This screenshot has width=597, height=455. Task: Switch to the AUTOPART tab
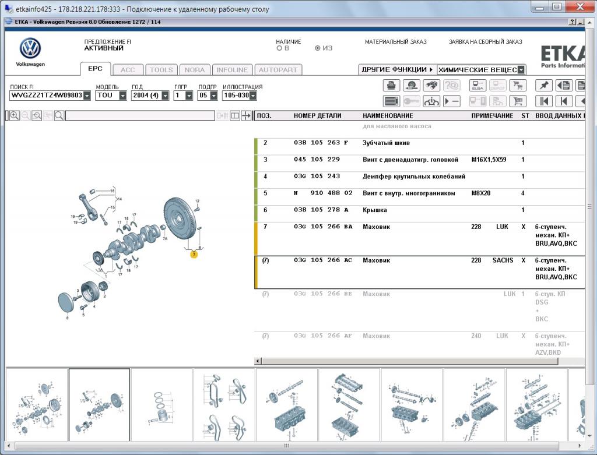pyautogui.click(x=278, y=70)
